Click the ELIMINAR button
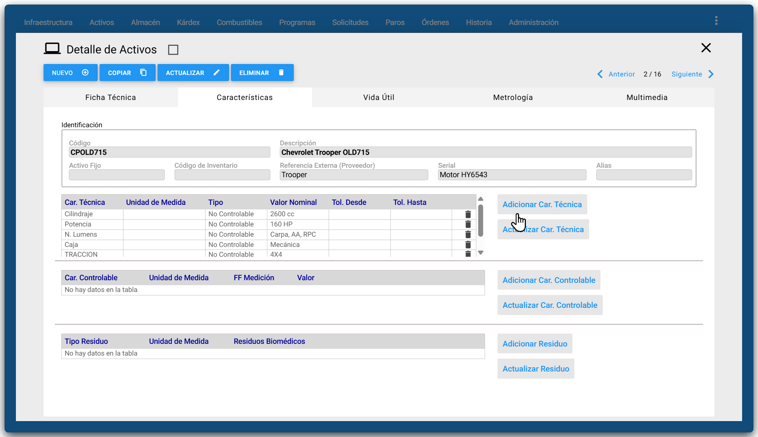The width and height of the screenshot is (758, 437). click(x=262, y=73)
